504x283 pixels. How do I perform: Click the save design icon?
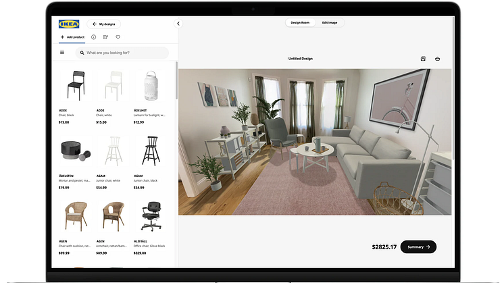tap(423, 59)
